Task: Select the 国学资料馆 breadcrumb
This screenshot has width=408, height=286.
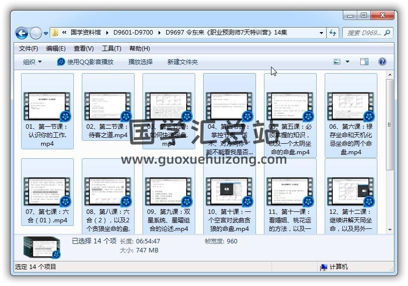Action: point(86,33)
